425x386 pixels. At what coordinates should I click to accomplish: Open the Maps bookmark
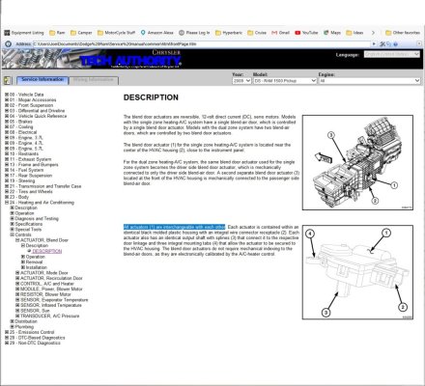[332, 33]
